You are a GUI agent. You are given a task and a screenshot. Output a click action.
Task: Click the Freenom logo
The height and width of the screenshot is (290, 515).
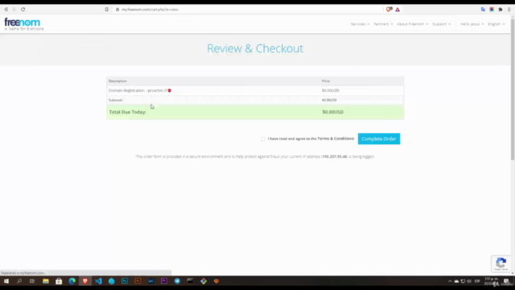pyautogui.click(x=23, y=24)
